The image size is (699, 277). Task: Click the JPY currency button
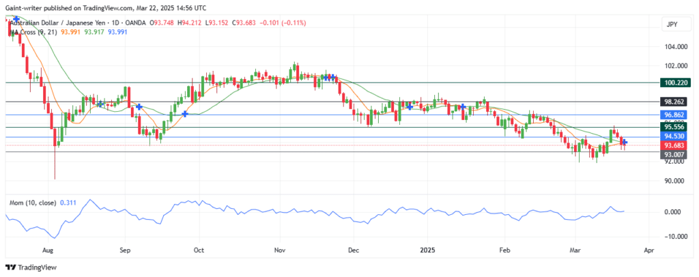(676, 25)
